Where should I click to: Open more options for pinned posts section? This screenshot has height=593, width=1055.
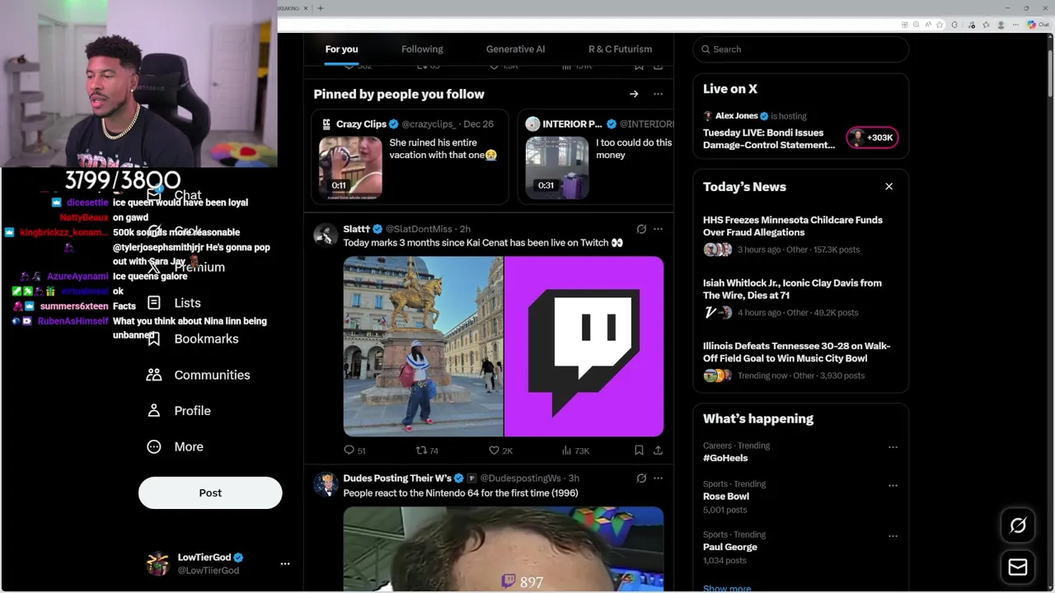click(x=658, y=94)
